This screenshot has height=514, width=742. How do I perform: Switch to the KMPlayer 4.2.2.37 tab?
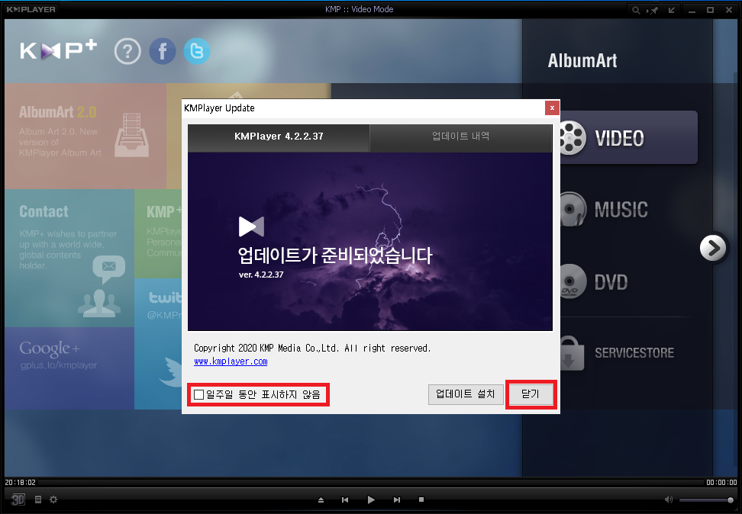pyautogui.click(x=278, y=137)
